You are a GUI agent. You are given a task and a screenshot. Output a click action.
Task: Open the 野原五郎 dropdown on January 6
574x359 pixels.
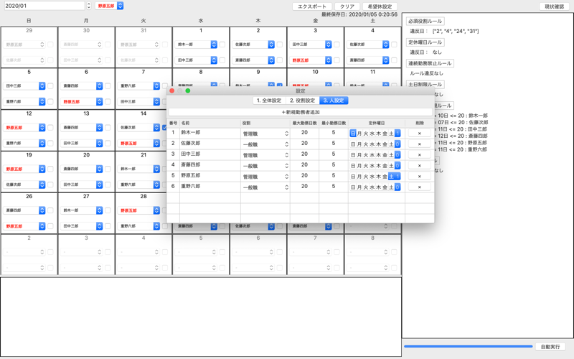[x=82, y=101]
